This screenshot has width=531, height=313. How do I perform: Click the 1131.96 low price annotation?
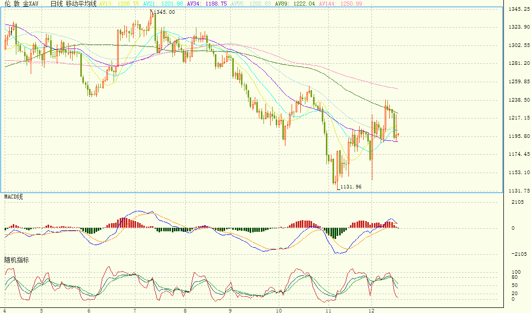coord(351,186)
